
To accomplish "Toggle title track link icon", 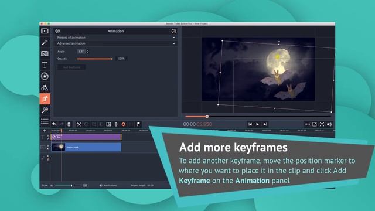I will pos(48,139).
